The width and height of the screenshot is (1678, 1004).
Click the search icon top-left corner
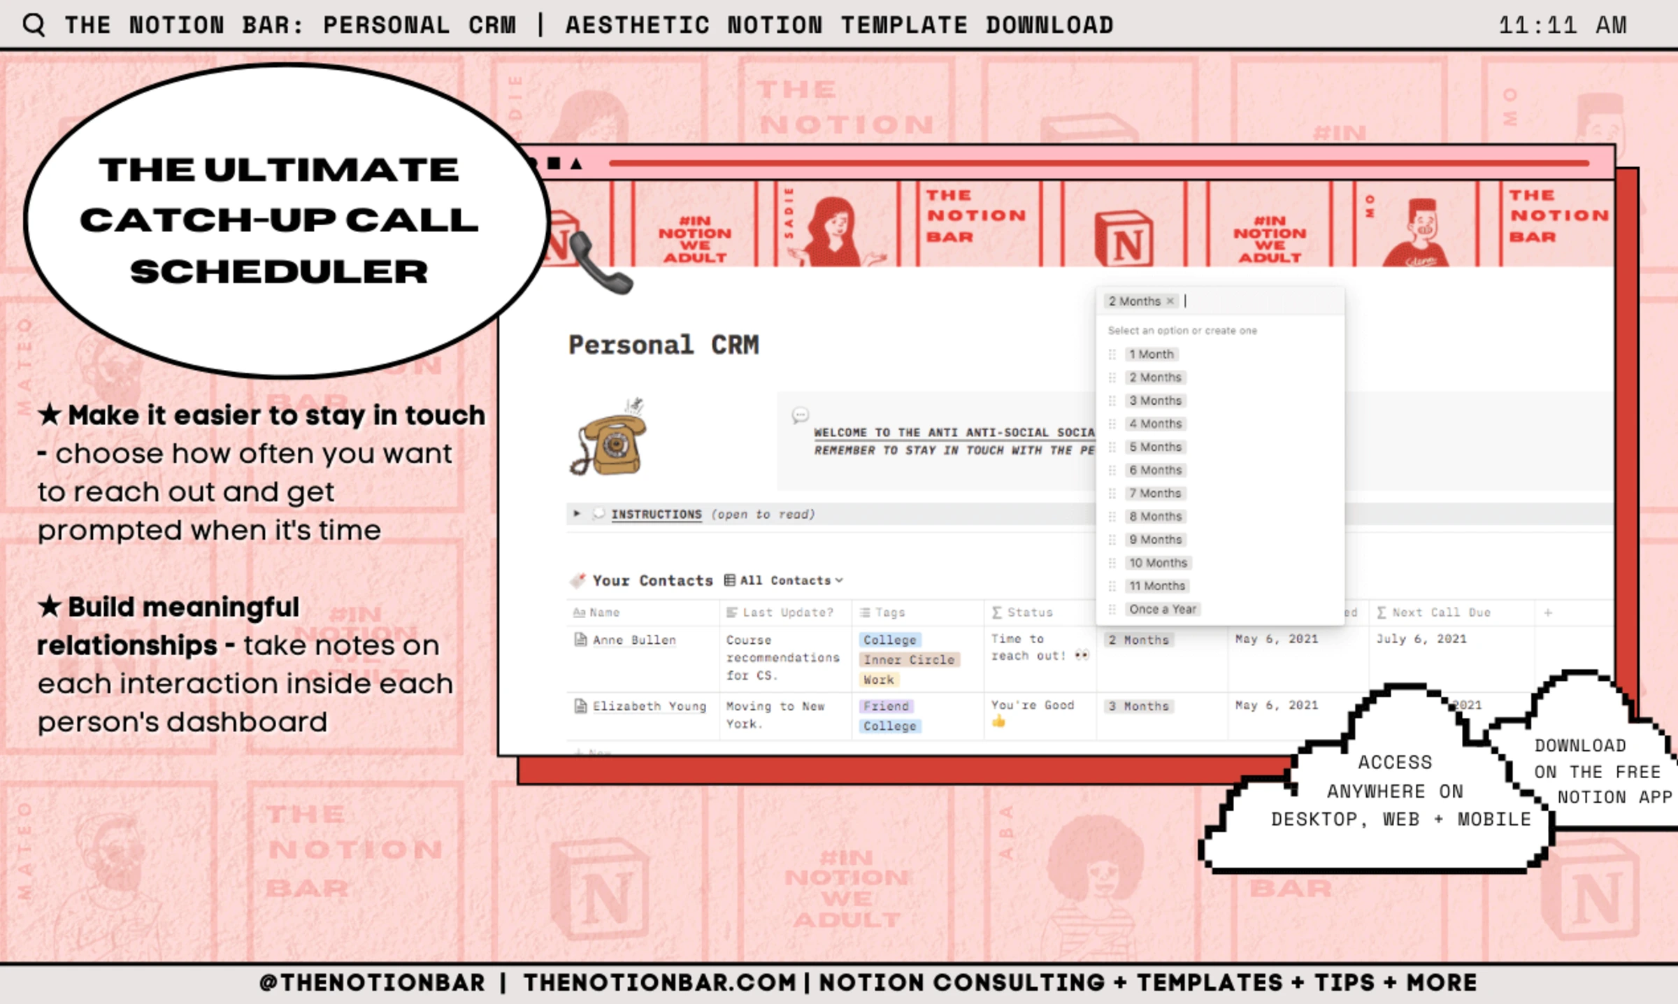(32, 22)
